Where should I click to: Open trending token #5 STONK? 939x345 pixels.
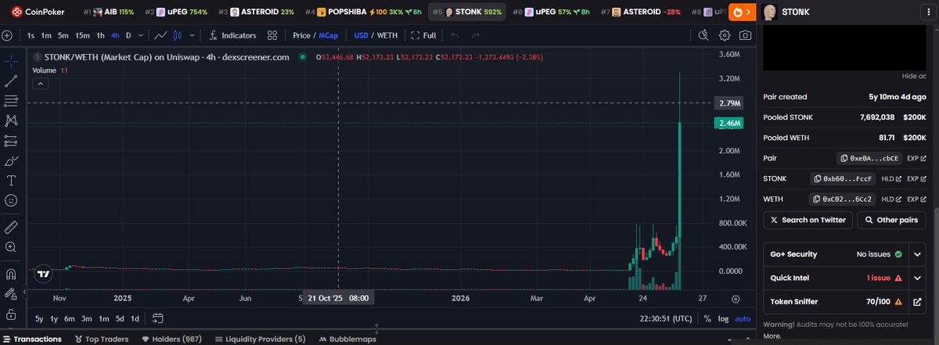467,12
